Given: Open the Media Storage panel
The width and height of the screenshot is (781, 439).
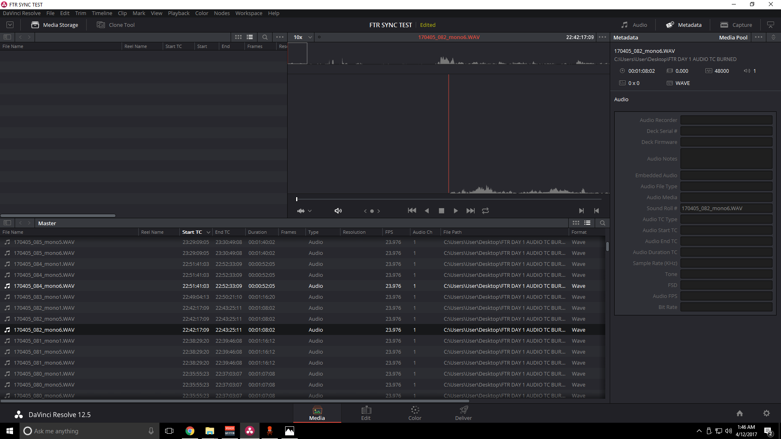Looking at the screenshot, I should [55, 25].
